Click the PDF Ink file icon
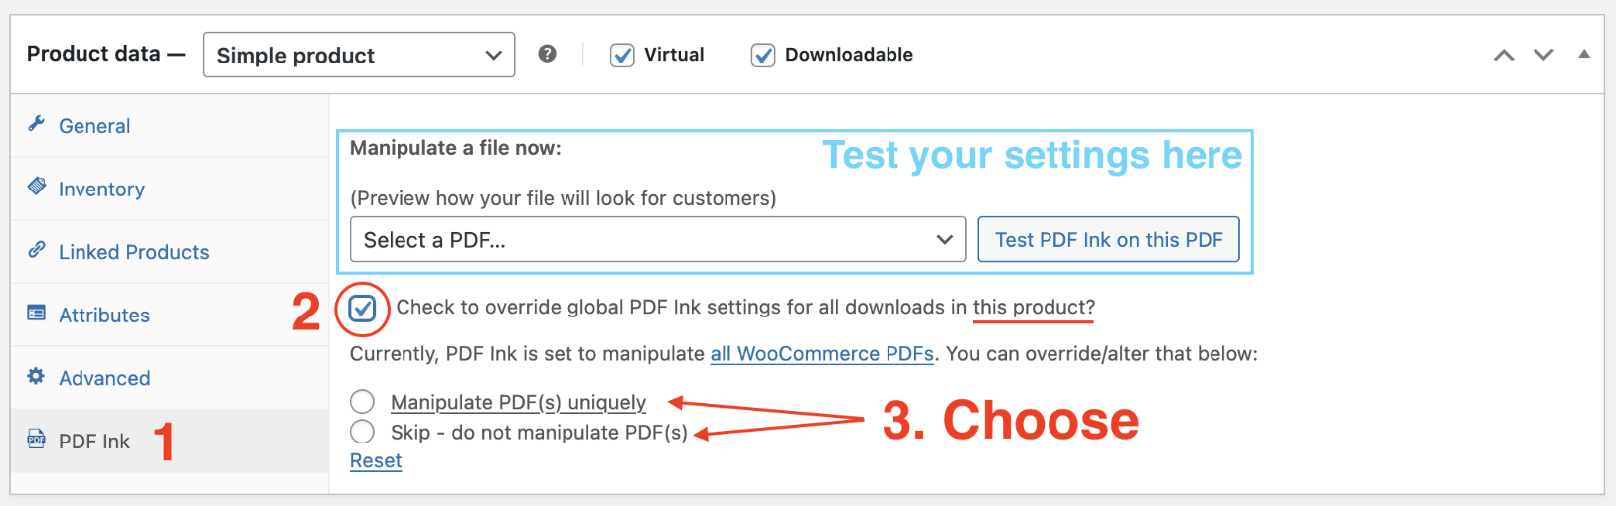1616x506 pixels. (37, 440)
